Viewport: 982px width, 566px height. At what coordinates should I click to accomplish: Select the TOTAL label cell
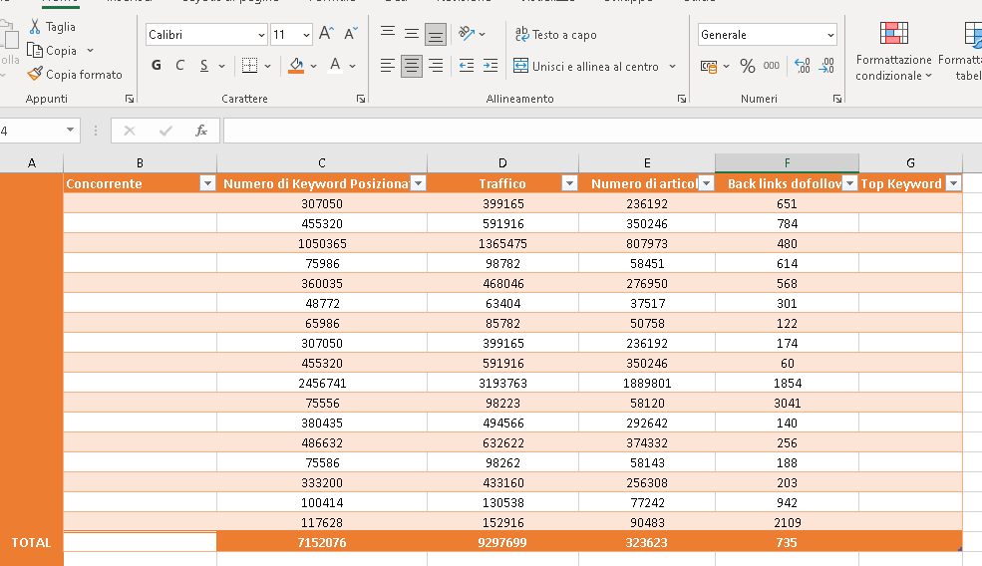(x=31, y=542)
